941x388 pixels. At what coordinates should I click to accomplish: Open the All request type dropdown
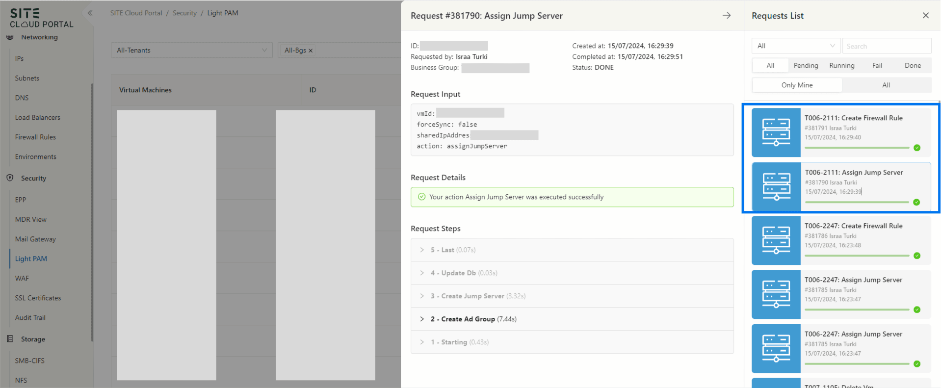click(x=795, y=46)
